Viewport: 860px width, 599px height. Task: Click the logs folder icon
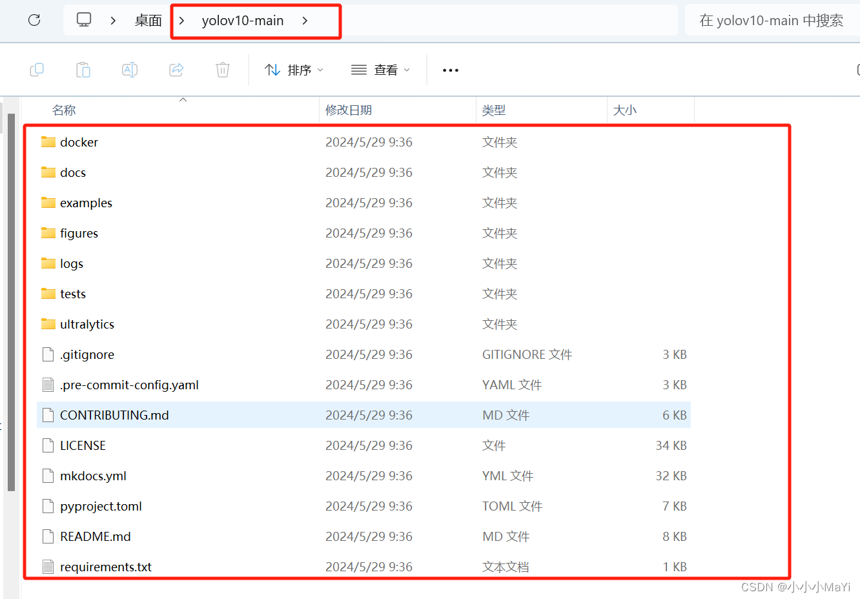pyautogui.click(x=48, y=263)
